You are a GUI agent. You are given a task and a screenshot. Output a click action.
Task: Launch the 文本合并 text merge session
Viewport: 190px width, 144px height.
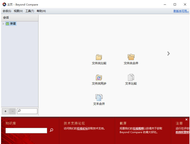99,98
